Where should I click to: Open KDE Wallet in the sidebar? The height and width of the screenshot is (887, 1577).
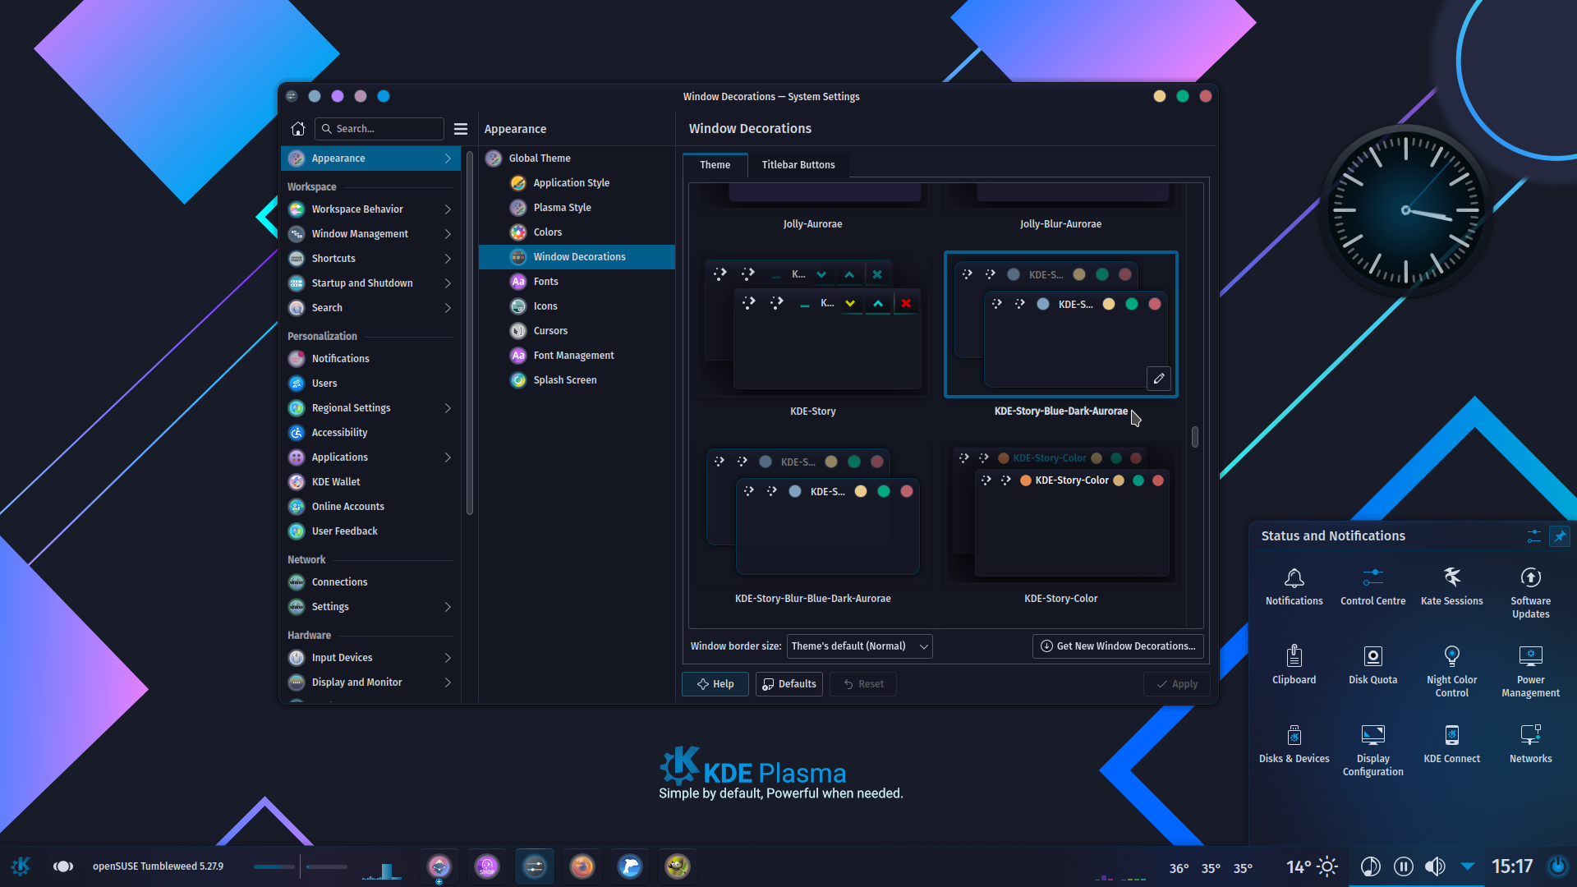pos(370,482)
